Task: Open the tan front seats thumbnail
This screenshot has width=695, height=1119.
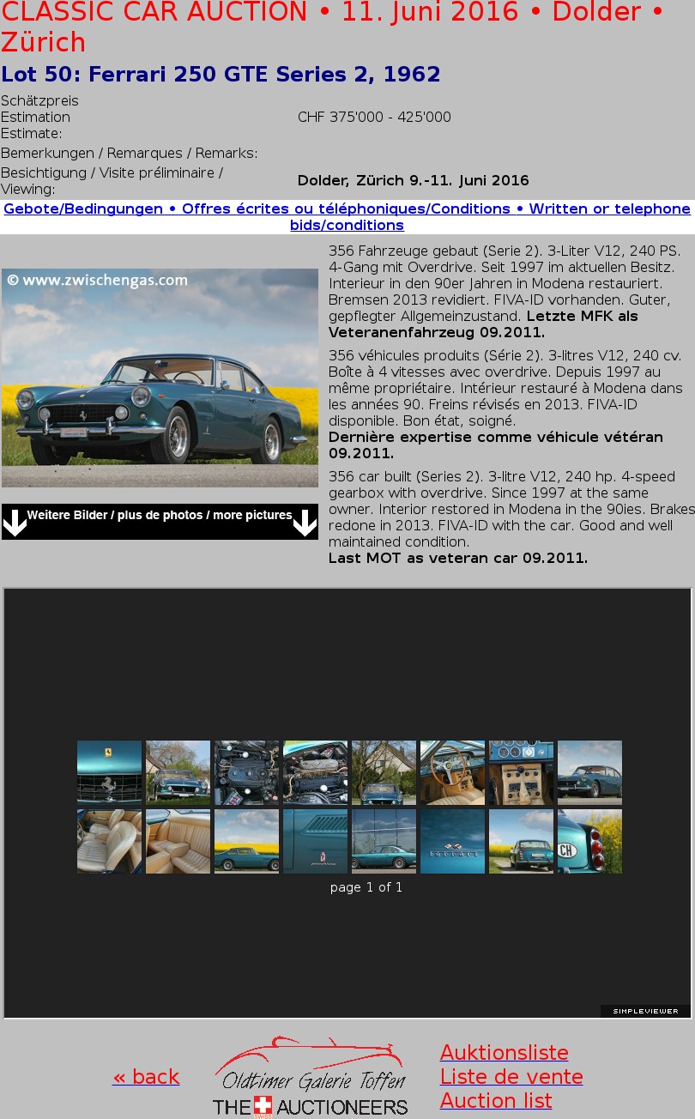Action: 109,841
